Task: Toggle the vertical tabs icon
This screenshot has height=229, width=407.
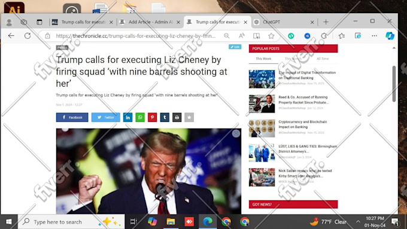Action: point(39,22)
